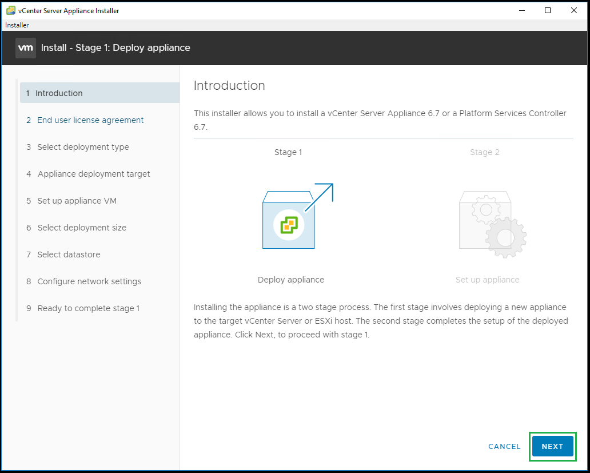Maximize the installer window
The height and width of the screenshot is (473, 590).
[x=547, y=10]
